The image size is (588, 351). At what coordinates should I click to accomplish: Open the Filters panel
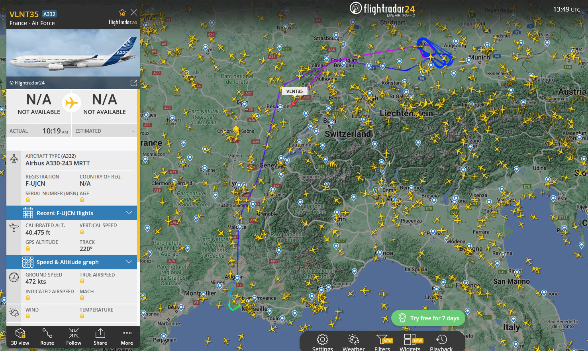(x=382, y=343)
